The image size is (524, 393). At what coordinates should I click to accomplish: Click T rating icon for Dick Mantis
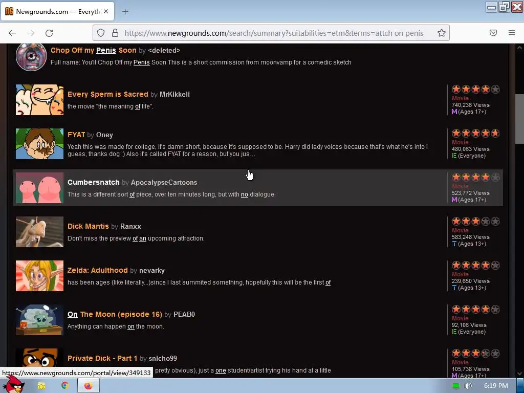[454, 244]
